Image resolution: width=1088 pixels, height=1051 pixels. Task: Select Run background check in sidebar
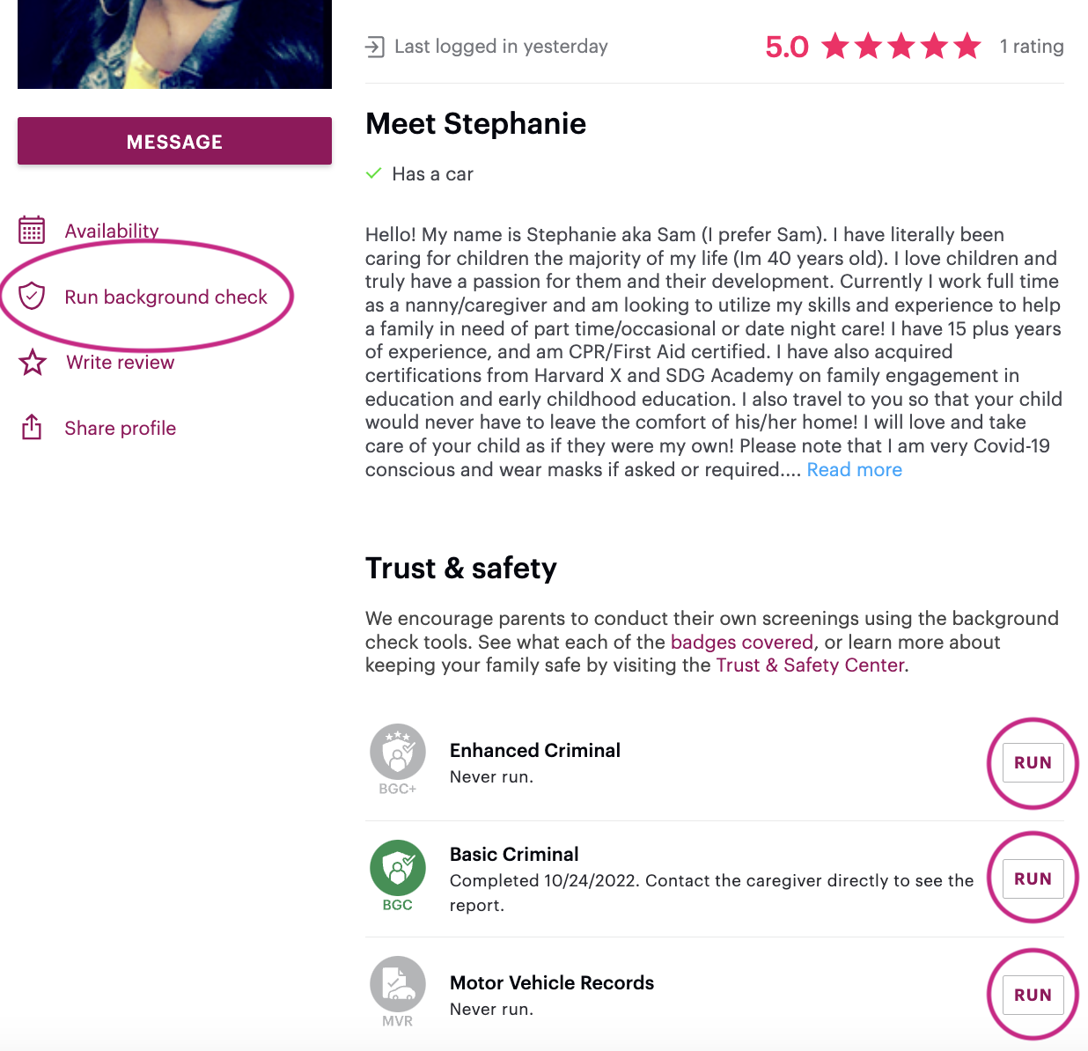pyautogui.click(x=165, y=298)
